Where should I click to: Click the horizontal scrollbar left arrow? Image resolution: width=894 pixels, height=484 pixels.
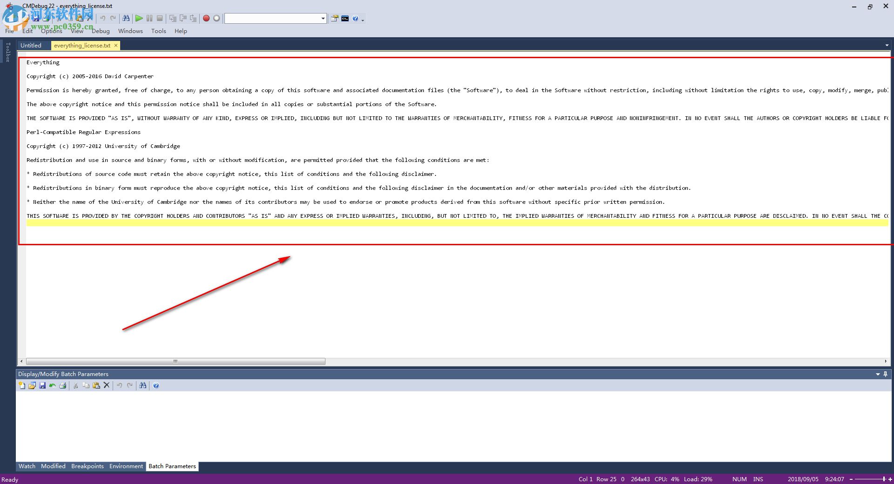click(x=21, y=361)
